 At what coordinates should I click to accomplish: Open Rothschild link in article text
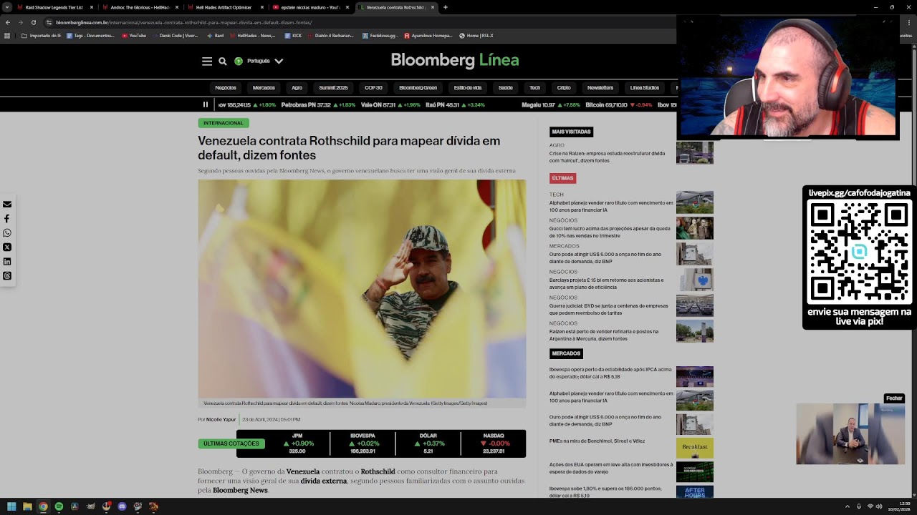pos(378,471)
